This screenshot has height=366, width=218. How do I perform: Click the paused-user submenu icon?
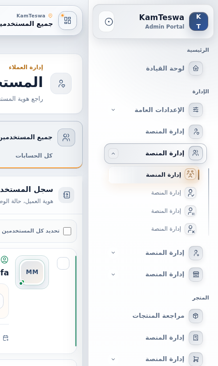pos(190,211)
